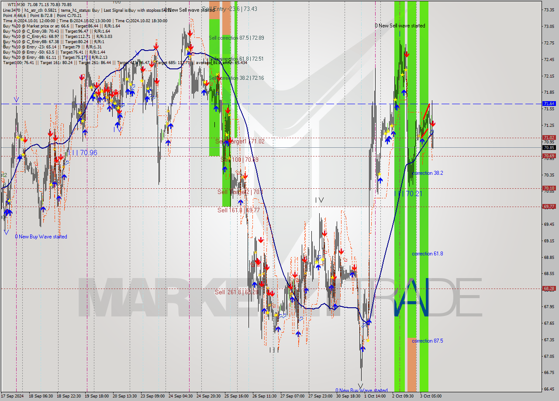Click the 66.45 price axis value
Screen dimensions: 559x401
coord(550,389)
